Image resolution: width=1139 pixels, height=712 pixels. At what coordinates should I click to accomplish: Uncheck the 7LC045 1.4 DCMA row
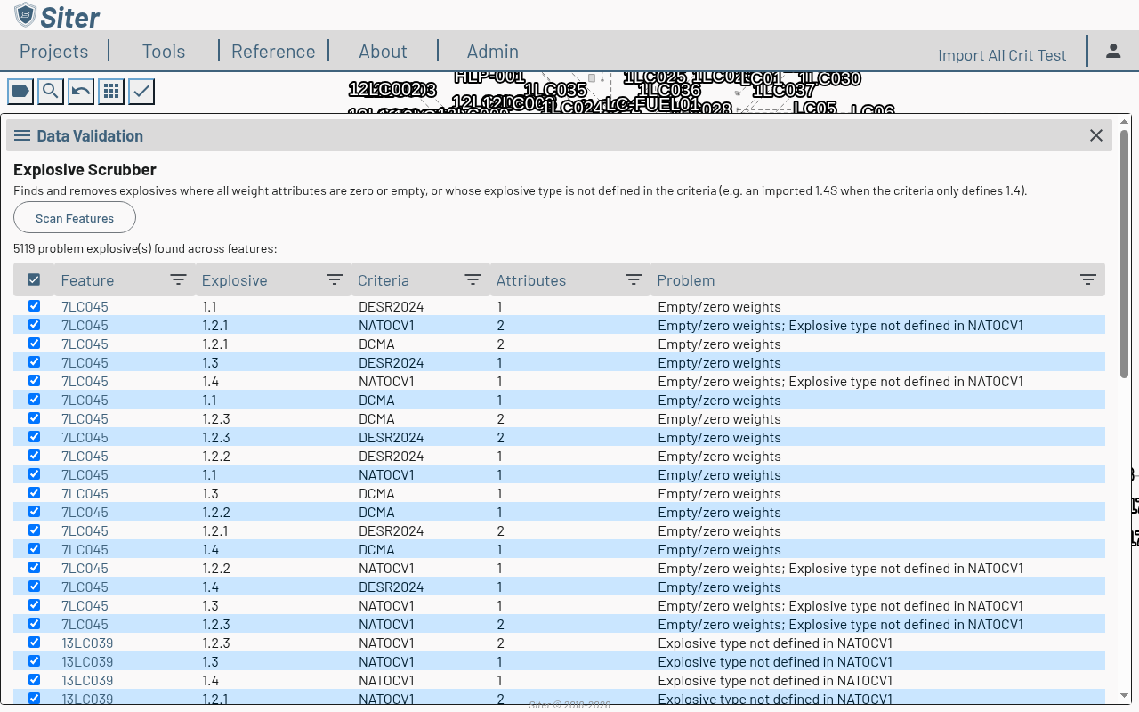click(x=34, y=549)
